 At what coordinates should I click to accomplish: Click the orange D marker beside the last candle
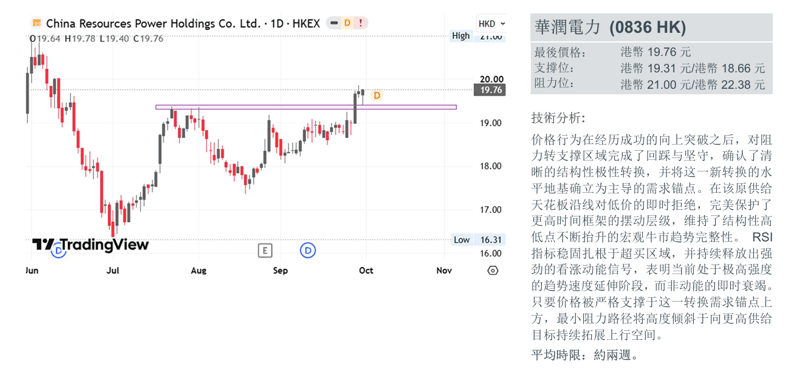(377, 95)
